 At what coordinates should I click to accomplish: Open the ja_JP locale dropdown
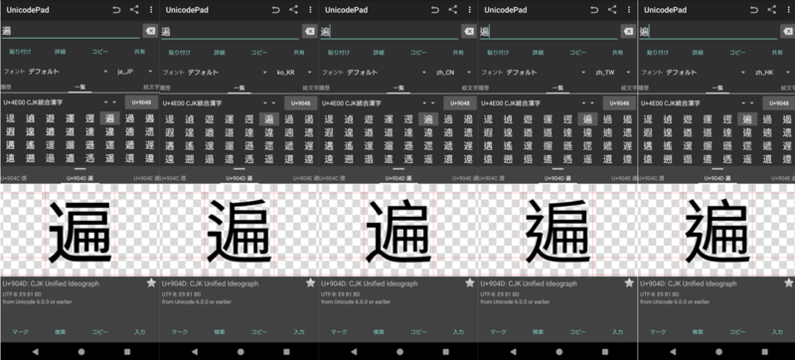[135, 72]
